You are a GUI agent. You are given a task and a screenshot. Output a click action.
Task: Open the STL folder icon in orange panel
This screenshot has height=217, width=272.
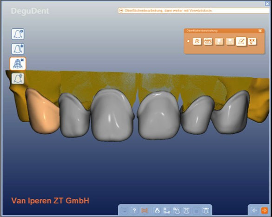pyautogui.click(x=208, y=41)
